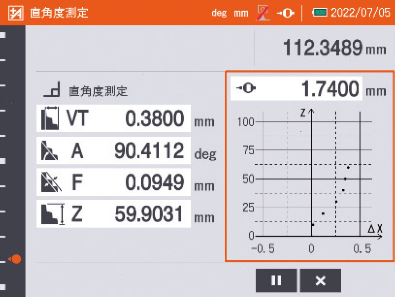Click the Z height range icon
395x297 pixels.
52,214
